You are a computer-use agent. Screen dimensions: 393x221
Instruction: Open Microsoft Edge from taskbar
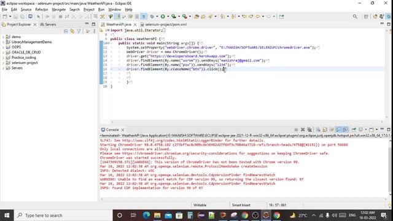(x=146, y=215)
